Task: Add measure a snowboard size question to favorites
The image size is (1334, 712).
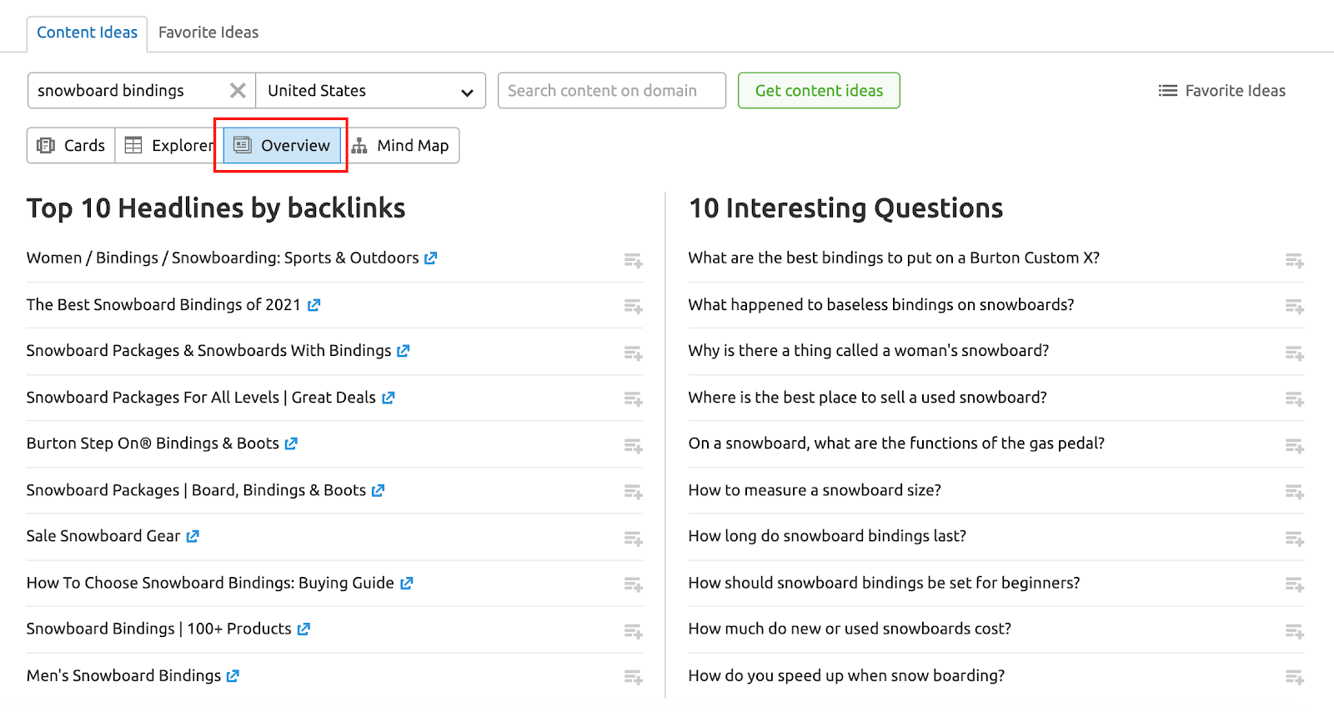Action: pos(1295,492)
